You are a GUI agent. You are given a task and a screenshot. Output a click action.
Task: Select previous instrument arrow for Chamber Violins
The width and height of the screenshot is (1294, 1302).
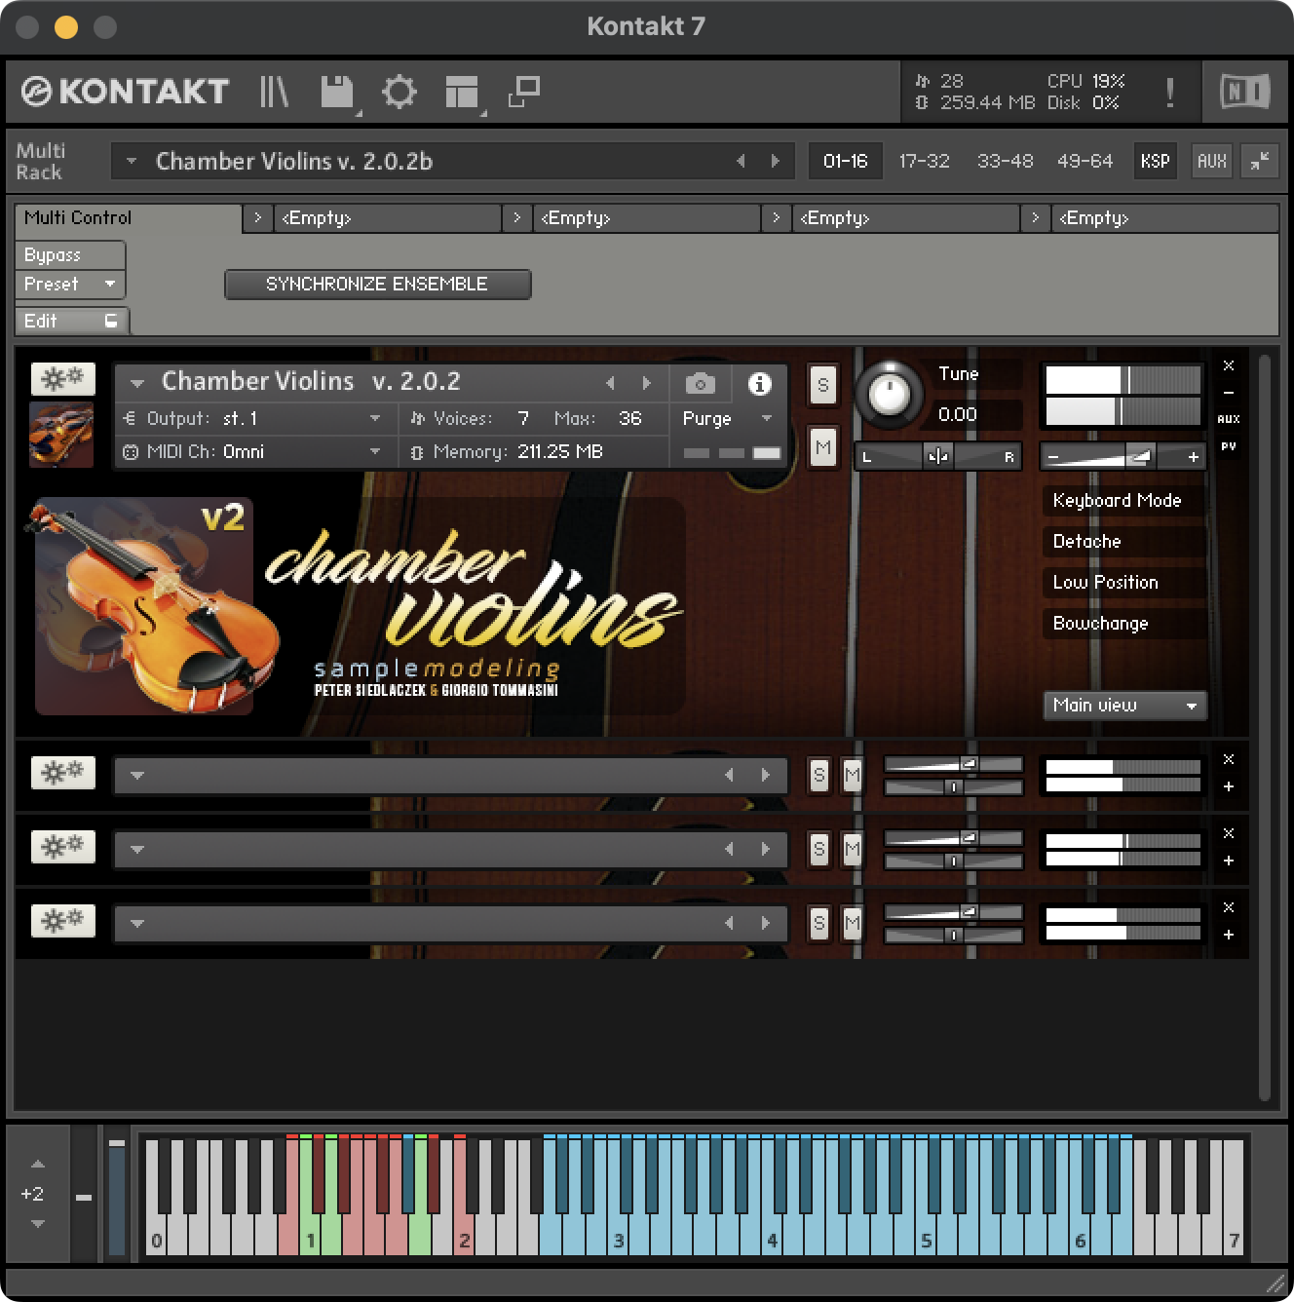(x=610, y=383)
